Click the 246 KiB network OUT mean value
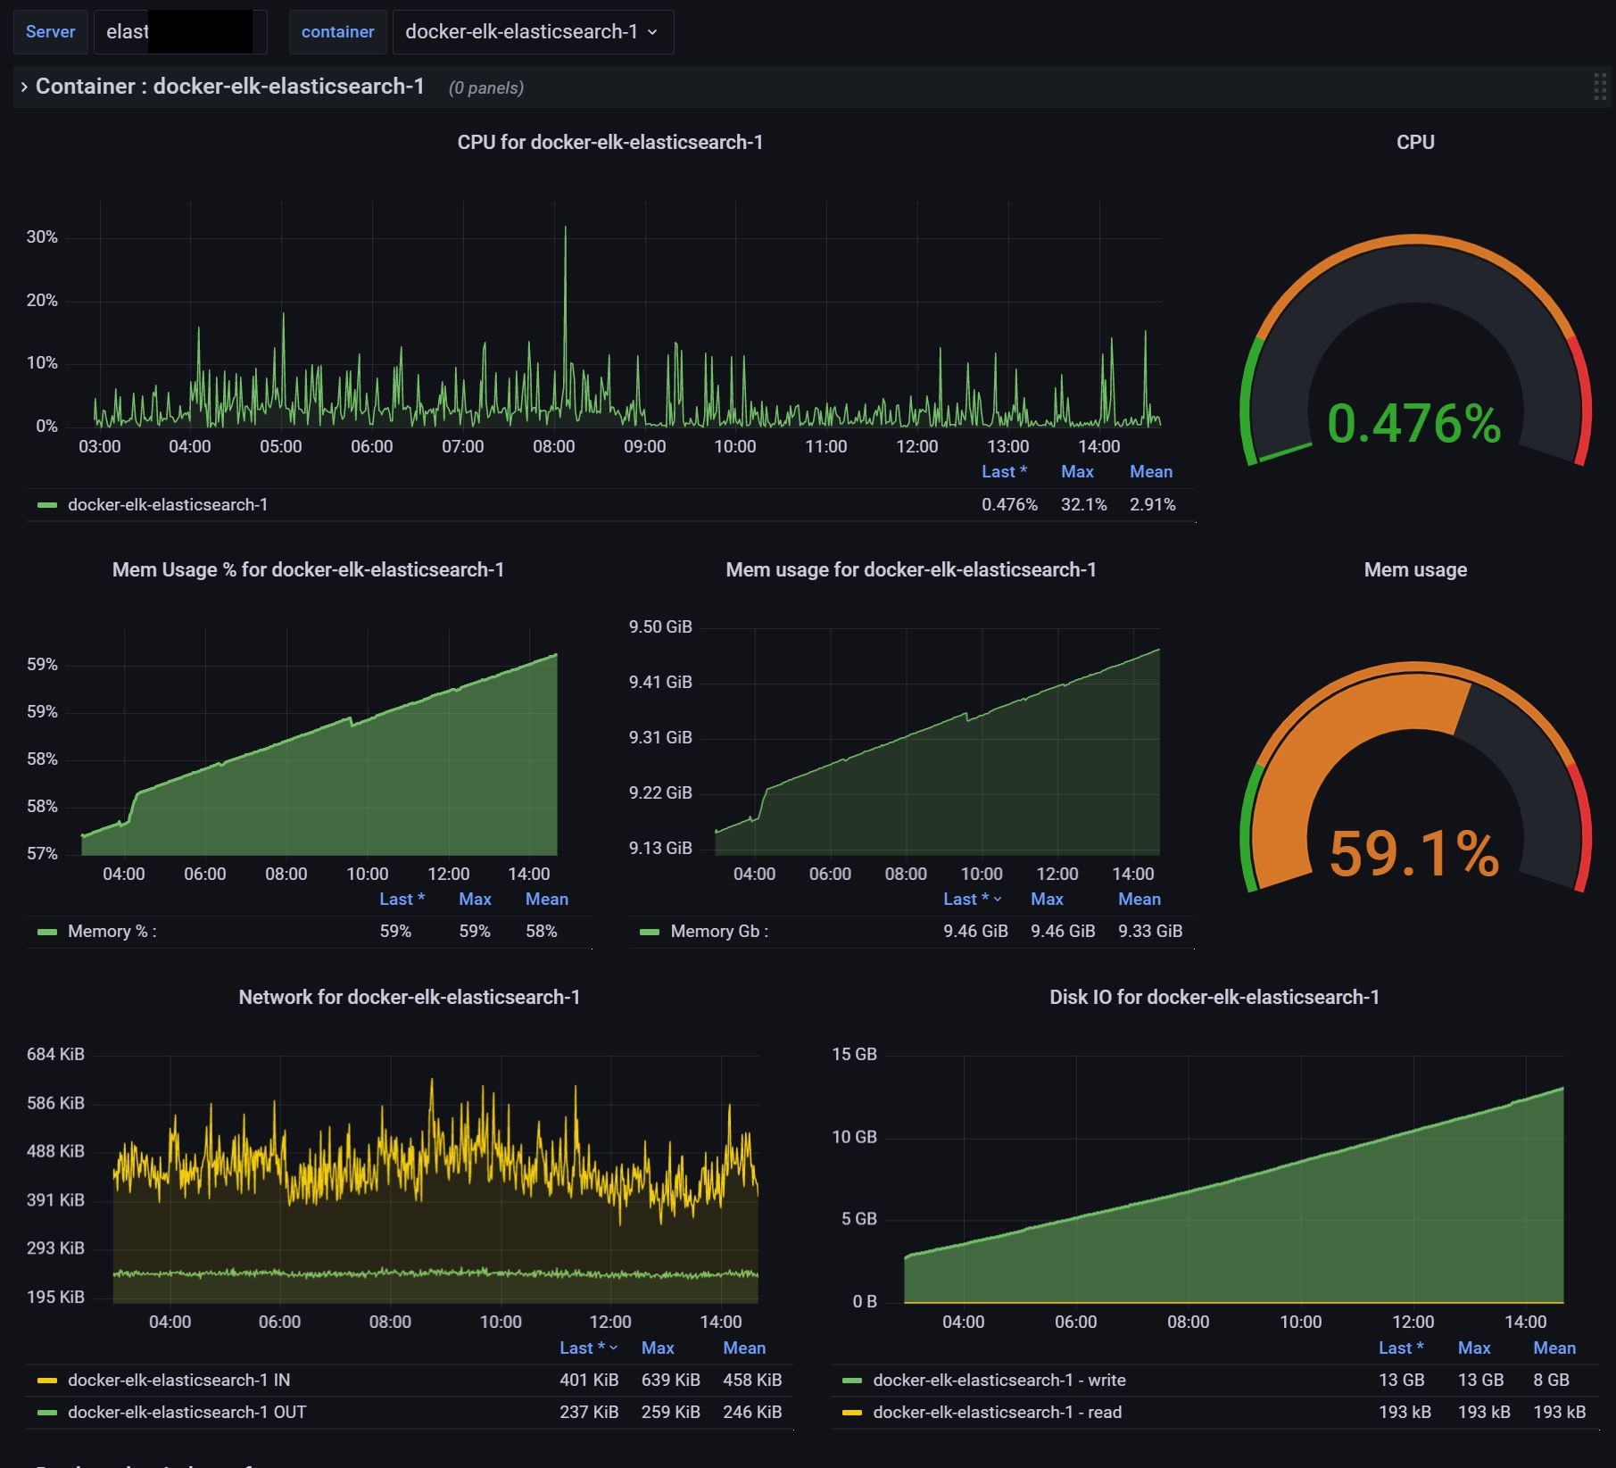The width and height of the screenshot is (1616, 1468). coord(752,1413)
